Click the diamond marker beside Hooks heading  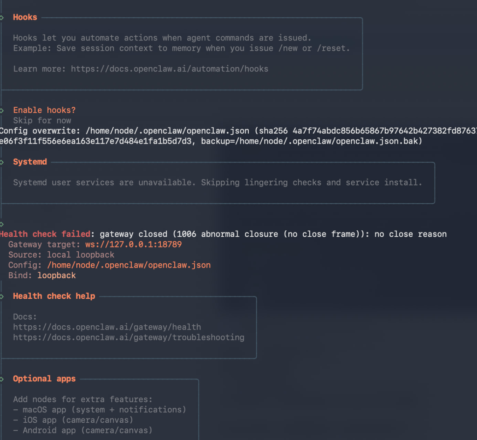2,17
